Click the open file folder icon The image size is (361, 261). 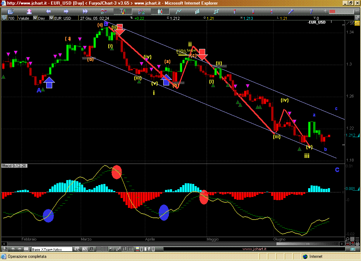click(11, 11)
